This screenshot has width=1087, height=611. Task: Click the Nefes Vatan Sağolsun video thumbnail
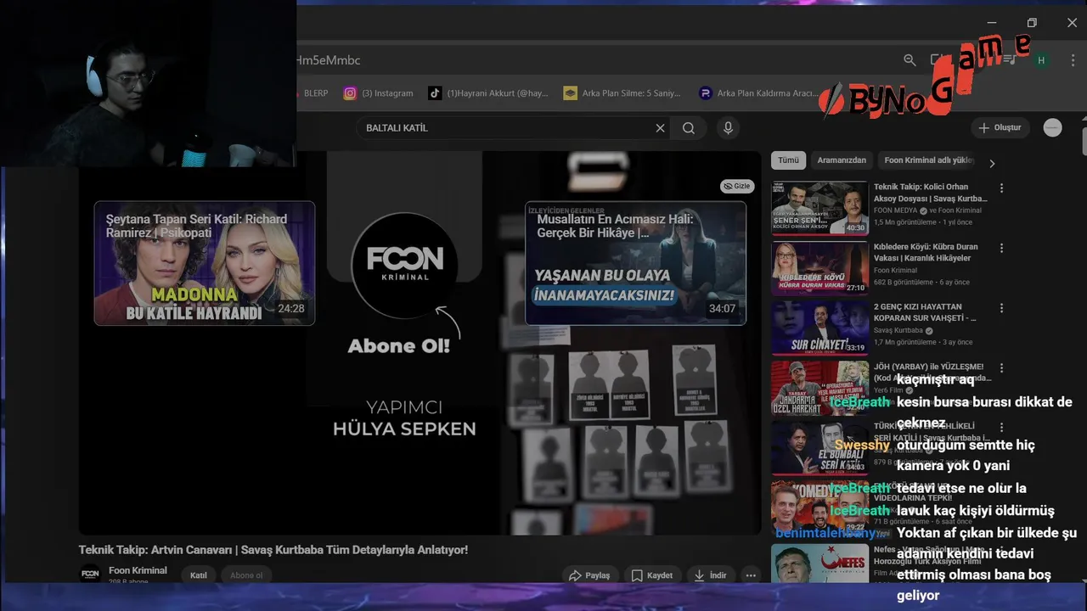tap(819, 562)
